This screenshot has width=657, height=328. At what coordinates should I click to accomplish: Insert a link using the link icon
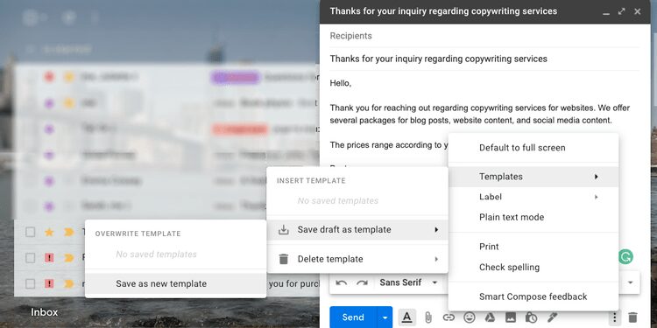click(x=449, y=318)
